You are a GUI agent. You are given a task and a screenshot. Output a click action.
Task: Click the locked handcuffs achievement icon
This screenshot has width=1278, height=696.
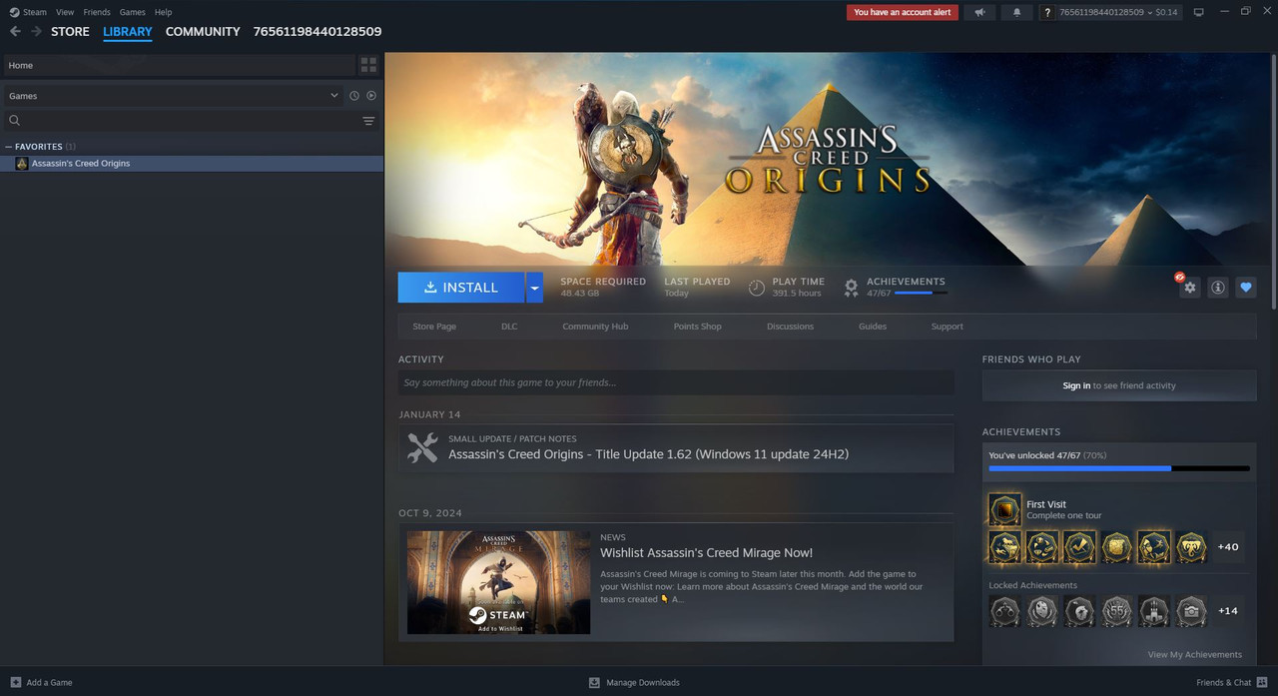click(x=1004, y=611)
